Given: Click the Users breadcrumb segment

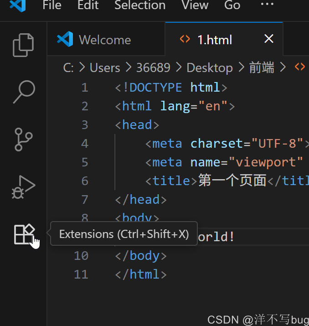Looking at the screenshot, I should point(105,68).
